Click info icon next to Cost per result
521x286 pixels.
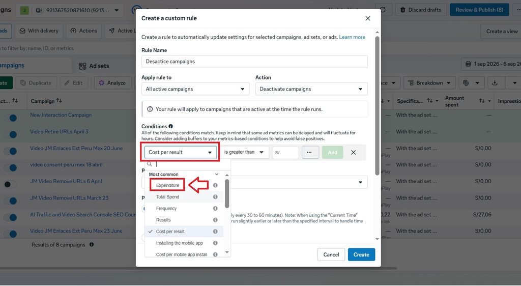215,232
